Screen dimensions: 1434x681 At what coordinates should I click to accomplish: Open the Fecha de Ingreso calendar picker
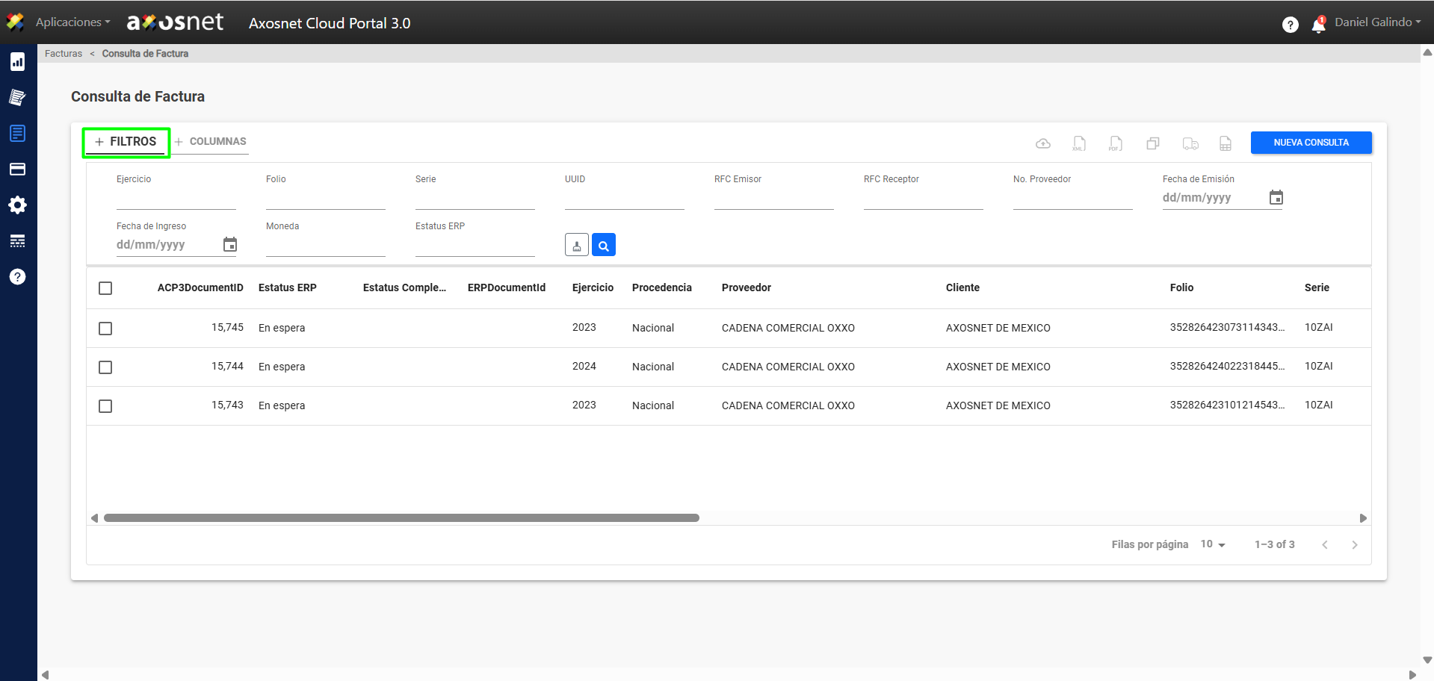pos(230,244)
